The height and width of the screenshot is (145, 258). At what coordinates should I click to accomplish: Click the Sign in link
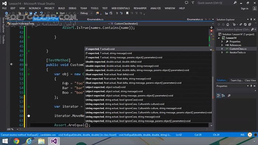[x=244, y=8]
